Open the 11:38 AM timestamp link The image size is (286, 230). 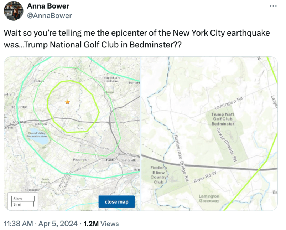pos(17,224)
